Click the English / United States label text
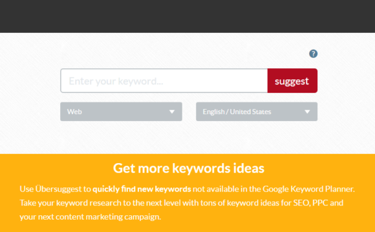The image size is (375, 232). 237,111
